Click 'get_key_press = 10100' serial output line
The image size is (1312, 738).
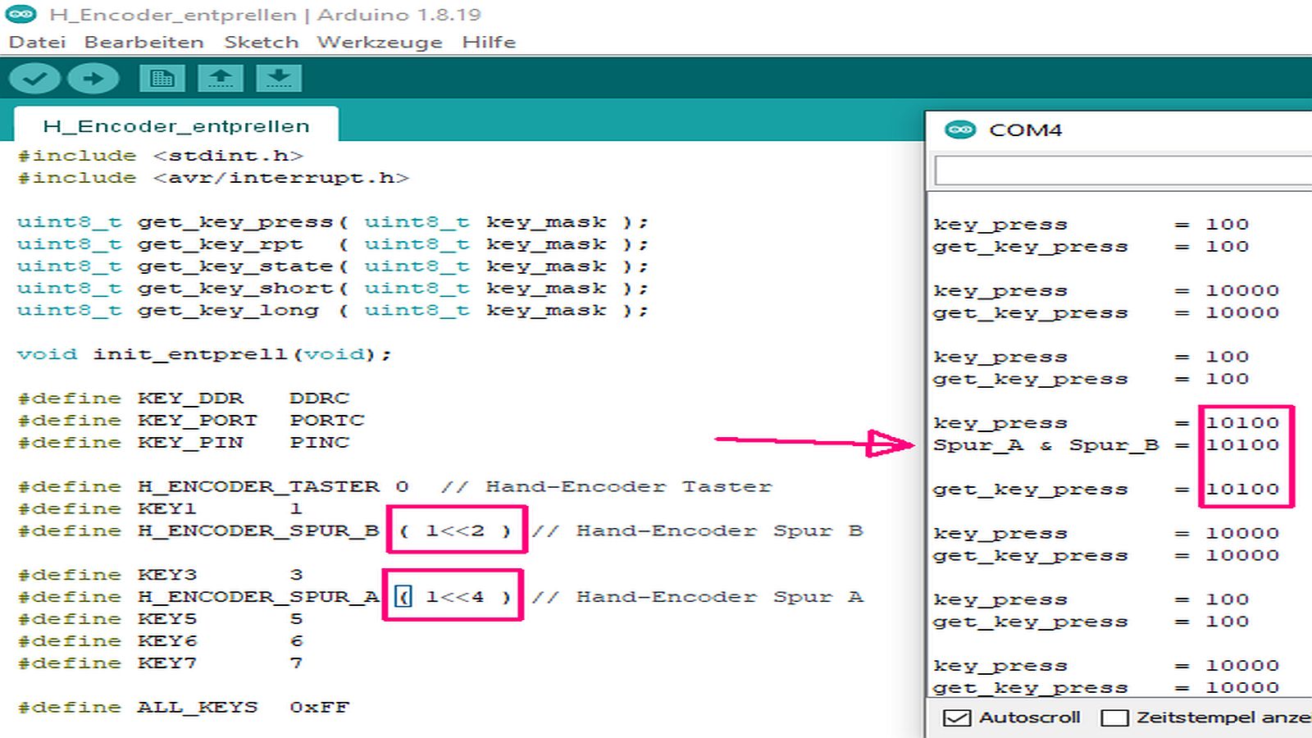click(1106, 490)
